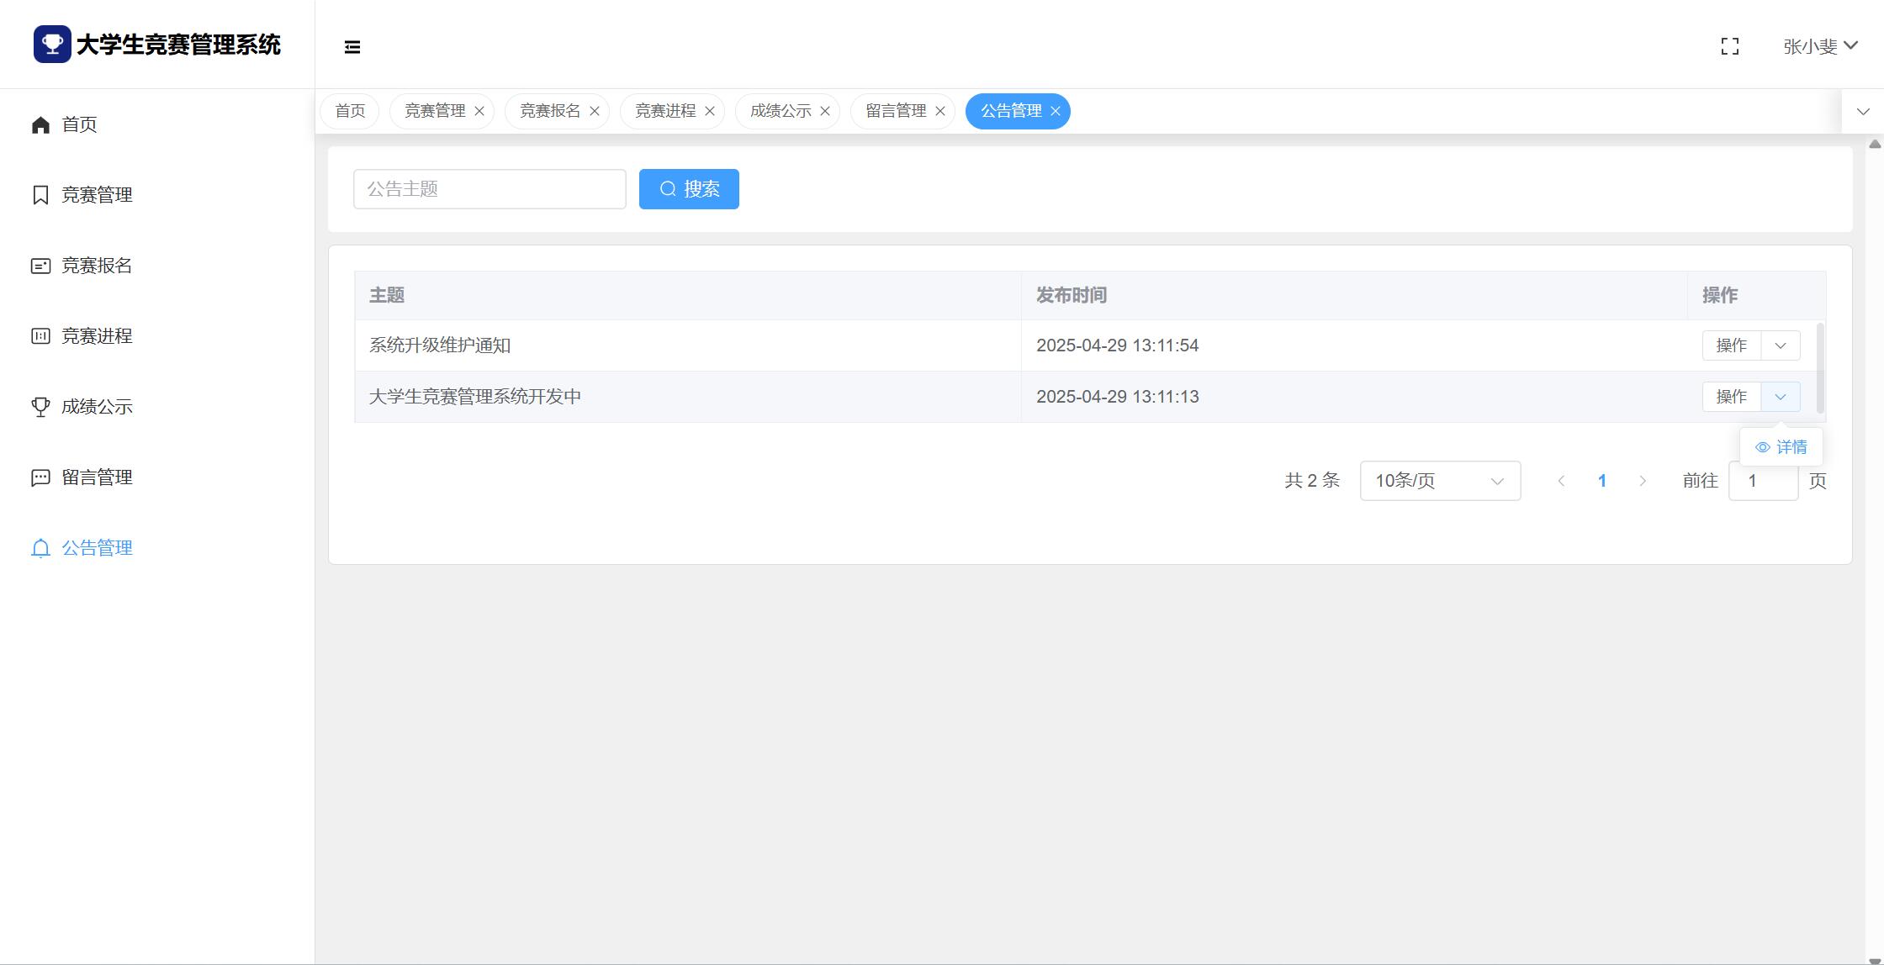Go to next page arrow
Viewport: 1884px width, 965px height.
point(1643,481)
